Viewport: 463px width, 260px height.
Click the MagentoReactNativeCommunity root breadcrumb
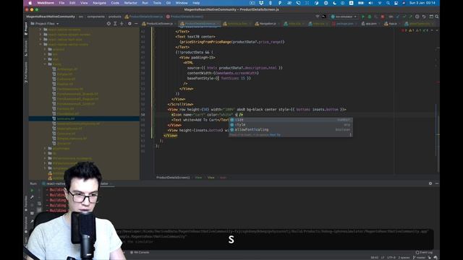click(51, 17)
